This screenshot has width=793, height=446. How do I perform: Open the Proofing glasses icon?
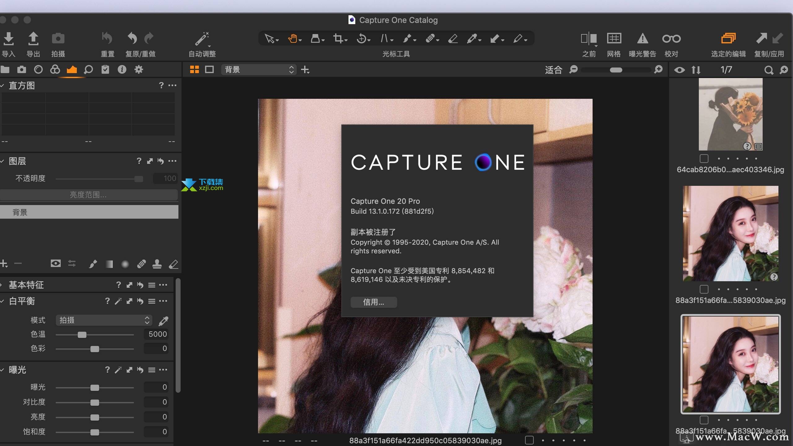[x=671, y=39]
